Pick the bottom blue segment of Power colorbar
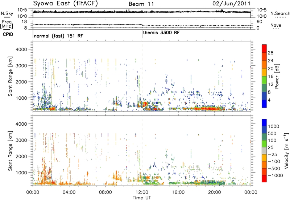The image size is (290, 200). coord(264,104)
